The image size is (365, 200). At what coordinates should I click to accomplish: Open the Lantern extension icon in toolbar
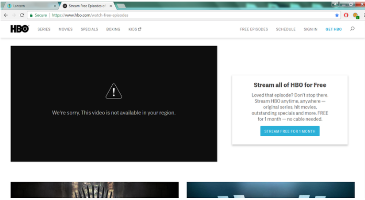[x=356, y=16]
